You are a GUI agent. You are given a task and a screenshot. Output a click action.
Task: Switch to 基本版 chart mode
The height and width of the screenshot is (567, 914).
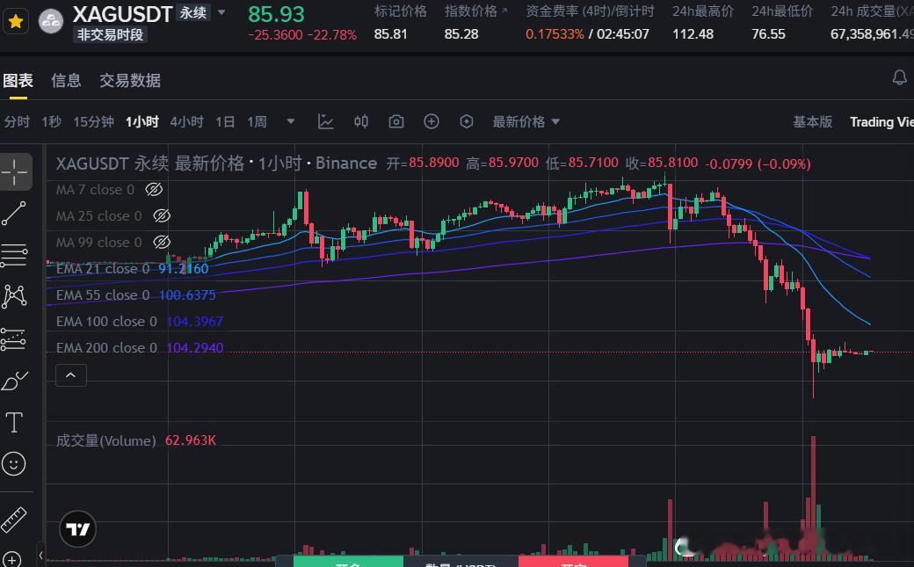pos(813,122)
